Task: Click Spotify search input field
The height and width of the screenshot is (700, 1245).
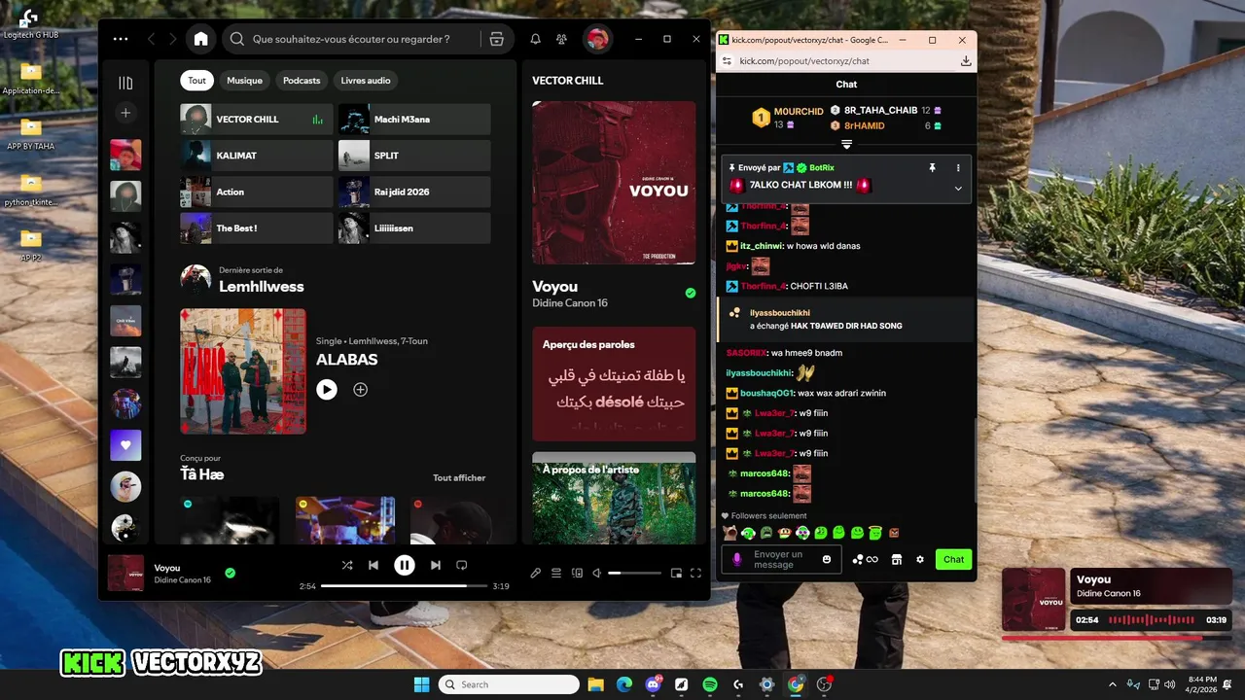Action: [351, 39]
